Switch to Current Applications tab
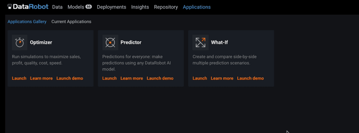 click(71, 22)
